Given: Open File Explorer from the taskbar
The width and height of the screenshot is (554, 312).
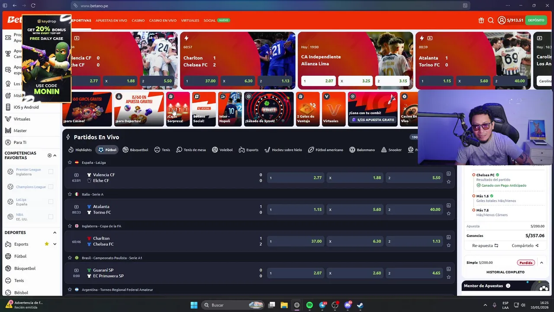Looking at the screenshot, I should [284, 305].
